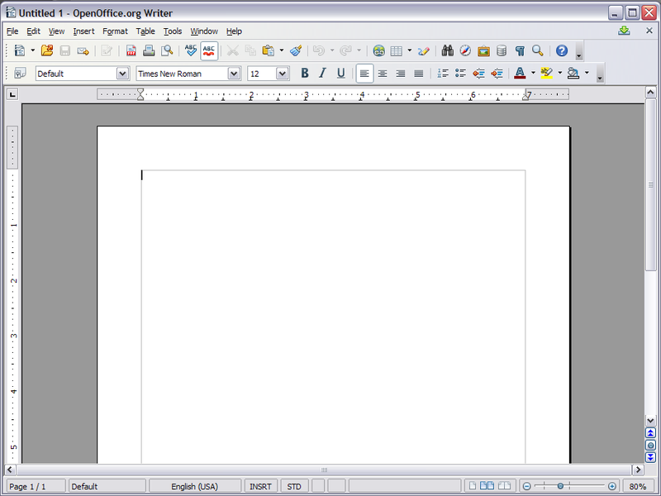Toggle AutoSpellcheck on

pyautogui.click(x=208, y=50)
